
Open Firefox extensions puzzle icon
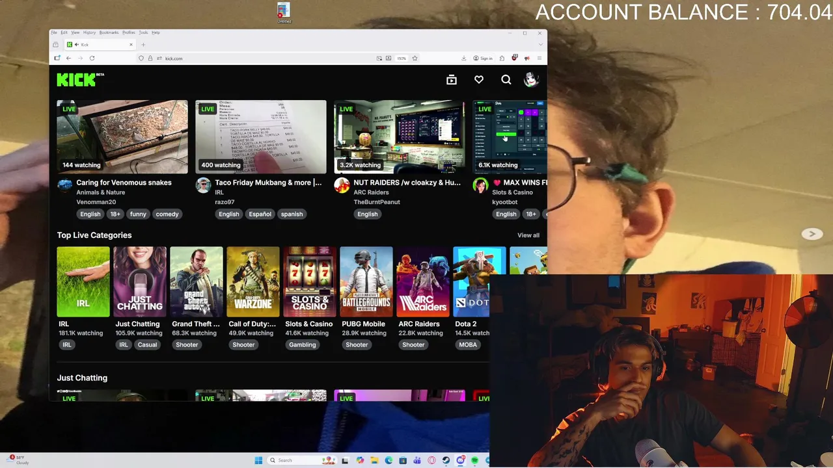[x=502, y=58]
